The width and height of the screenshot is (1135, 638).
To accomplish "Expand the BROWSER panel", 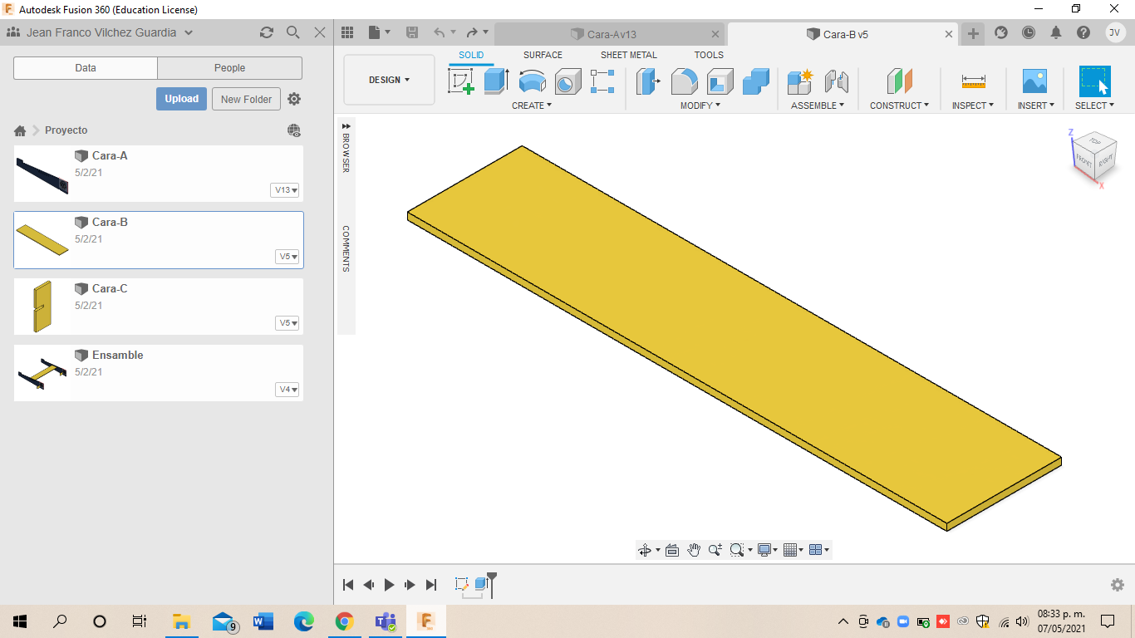I will (346, 126).
